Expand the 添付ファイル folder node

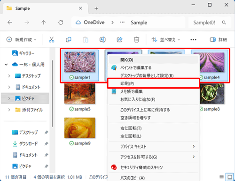[9, 110]
